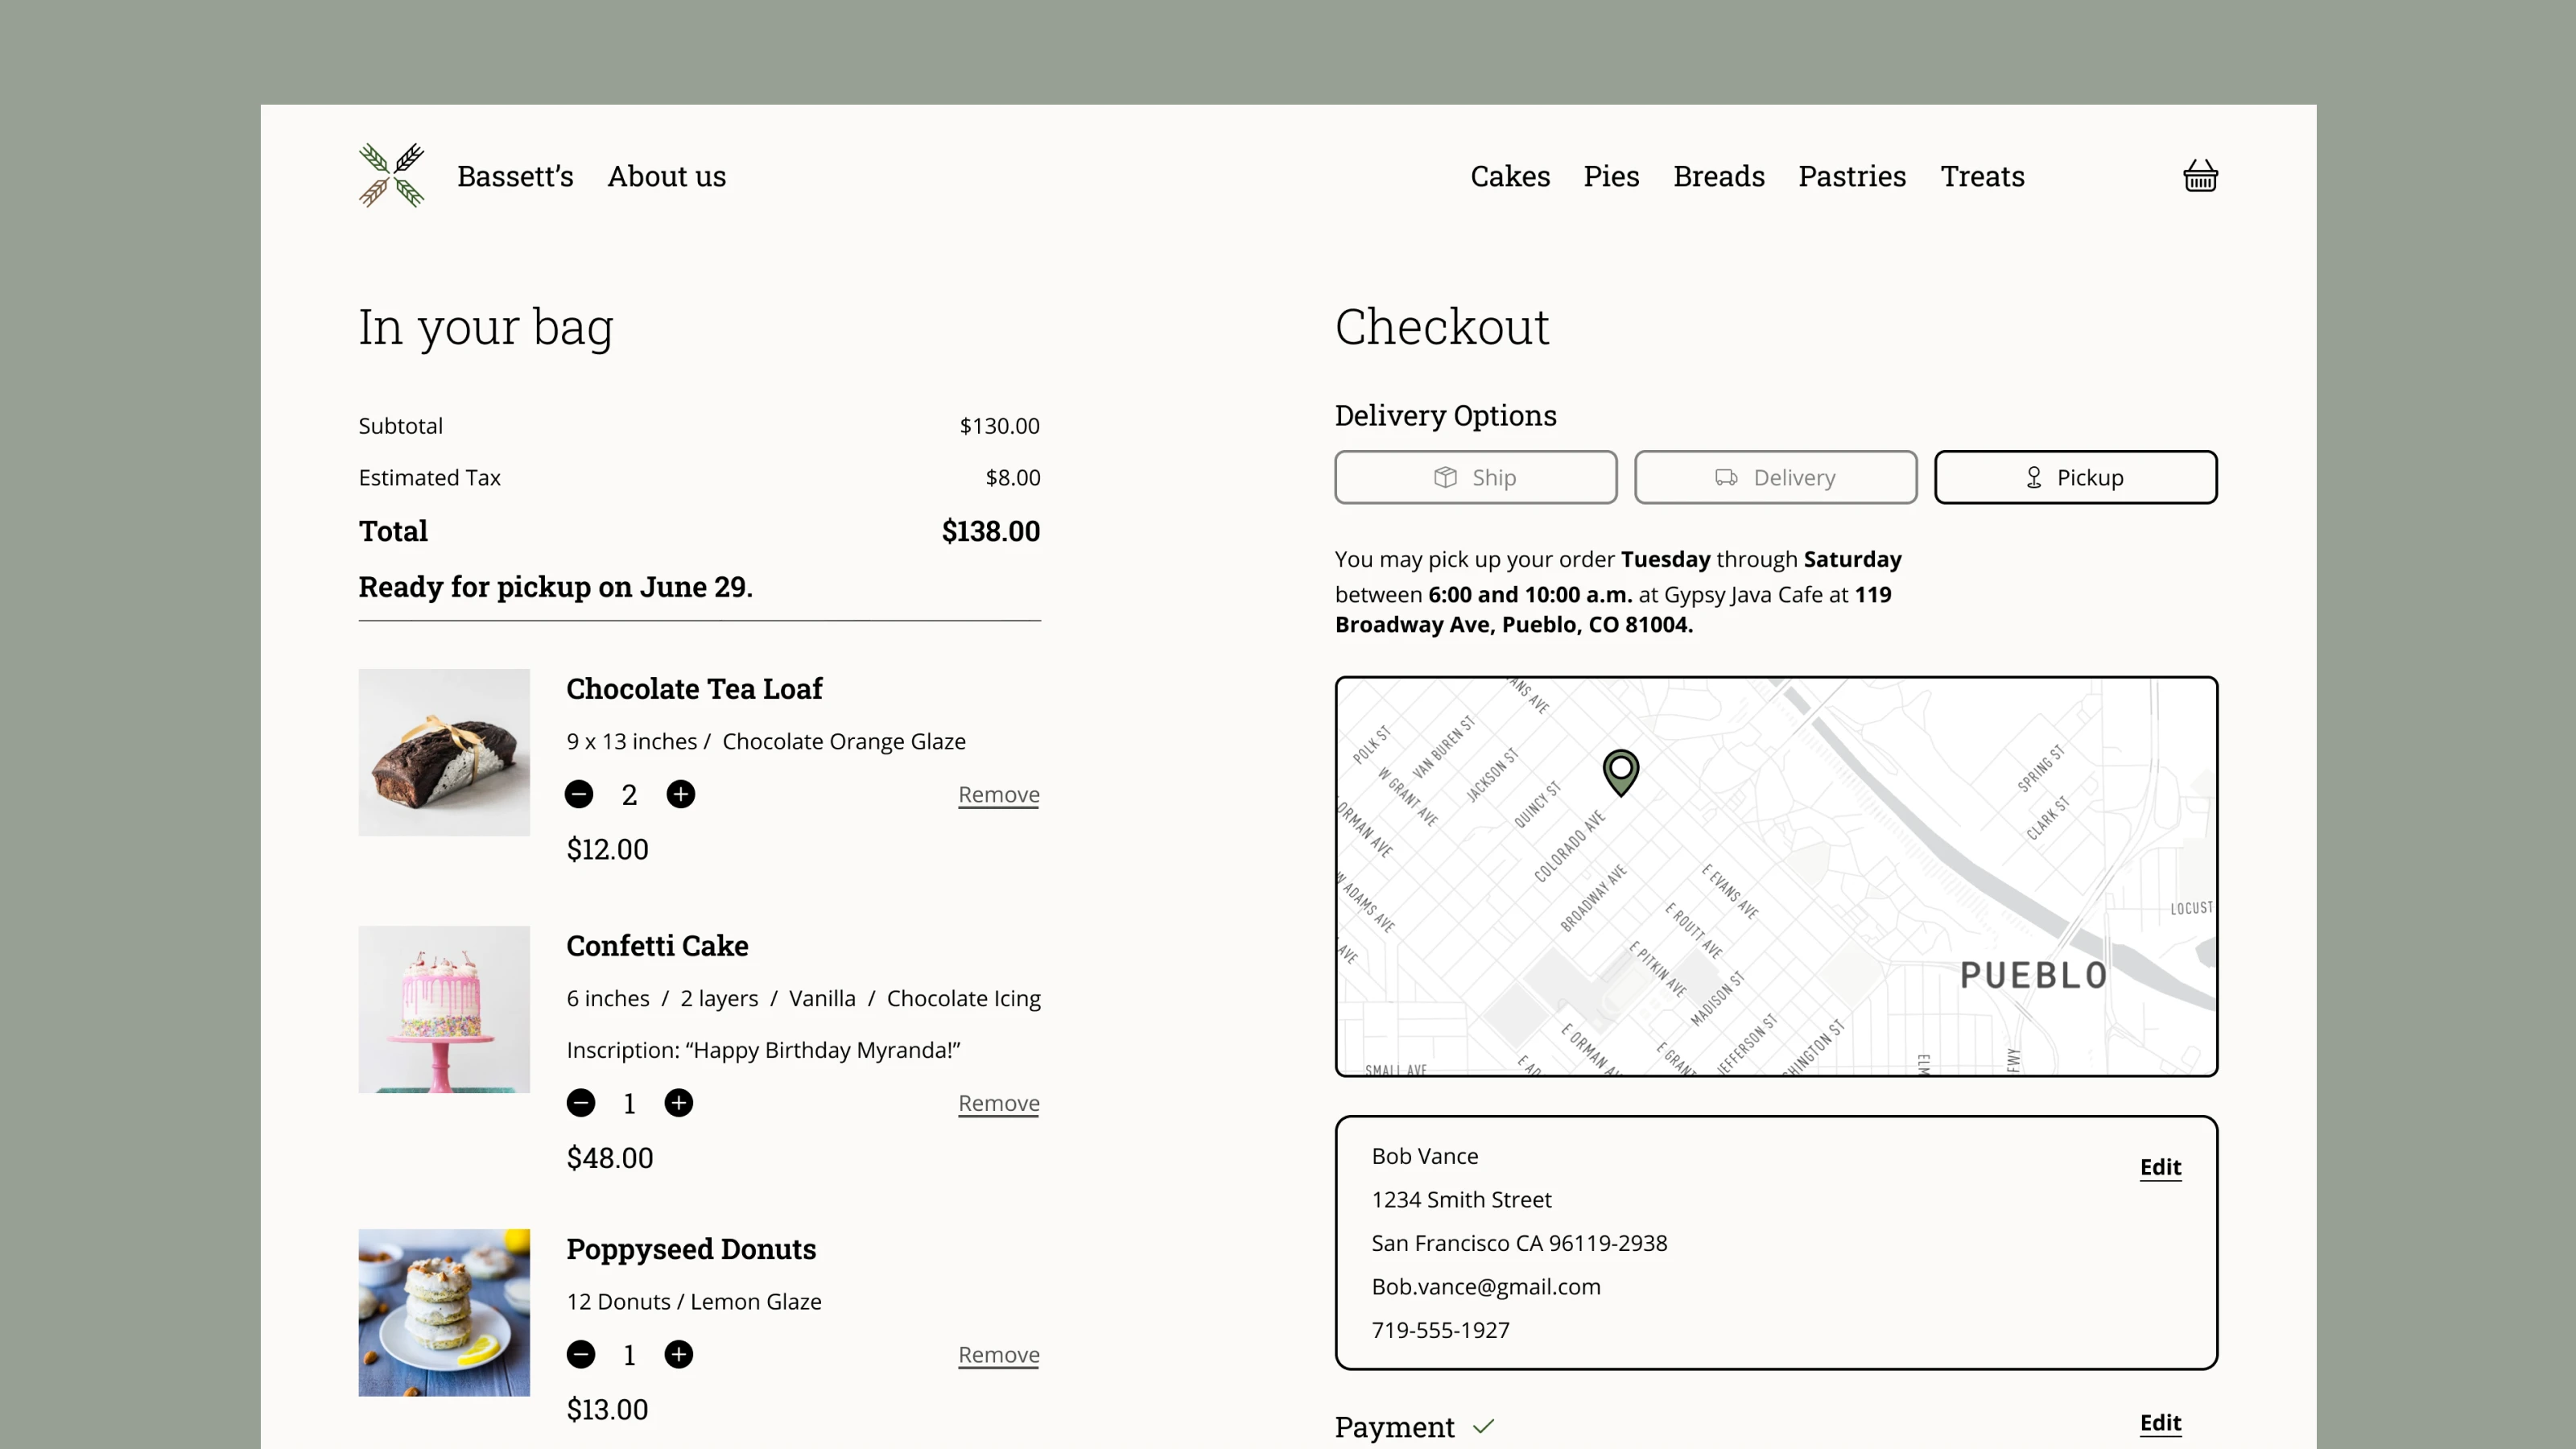Click the Bob Vance name
This screenshot has width=2576, height=1449.
pyautogui.click(x=1424, y=1156)
